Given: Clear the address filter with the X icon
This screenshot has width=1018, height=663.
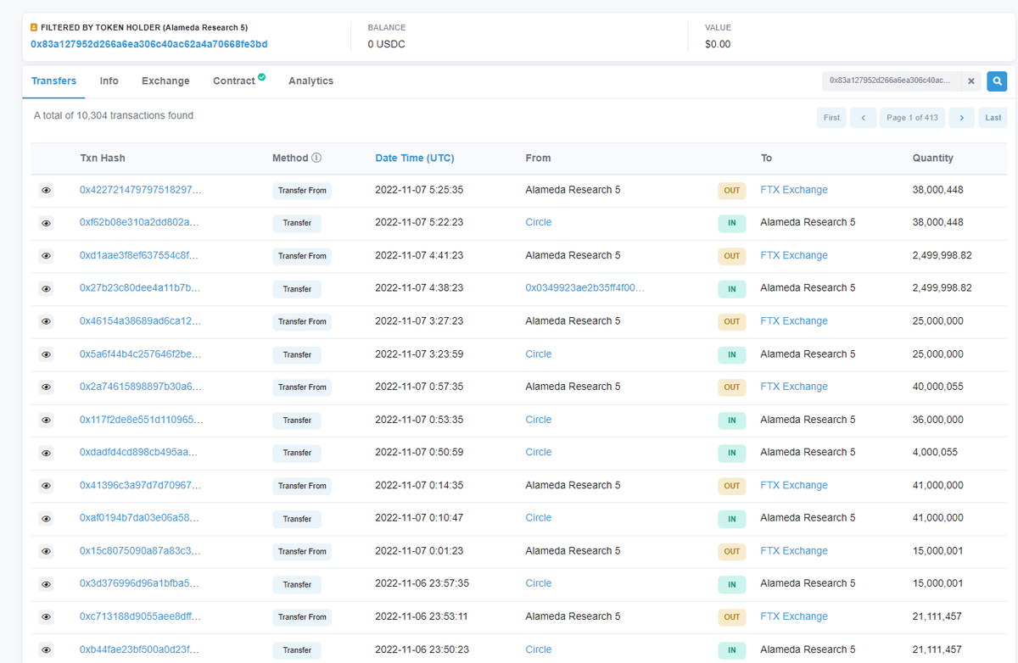Looking at the screenshot, I should 971,81.
